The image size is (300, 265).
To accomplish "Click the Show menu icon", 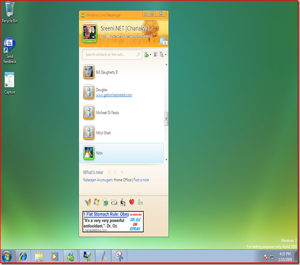I will pos(161,54).
